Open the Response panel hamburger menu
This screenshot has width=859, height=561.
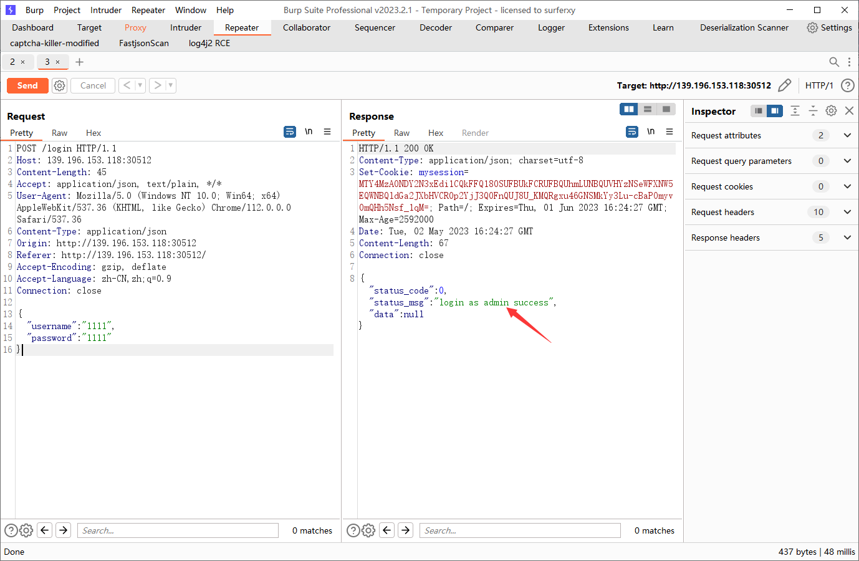[669, 132]
